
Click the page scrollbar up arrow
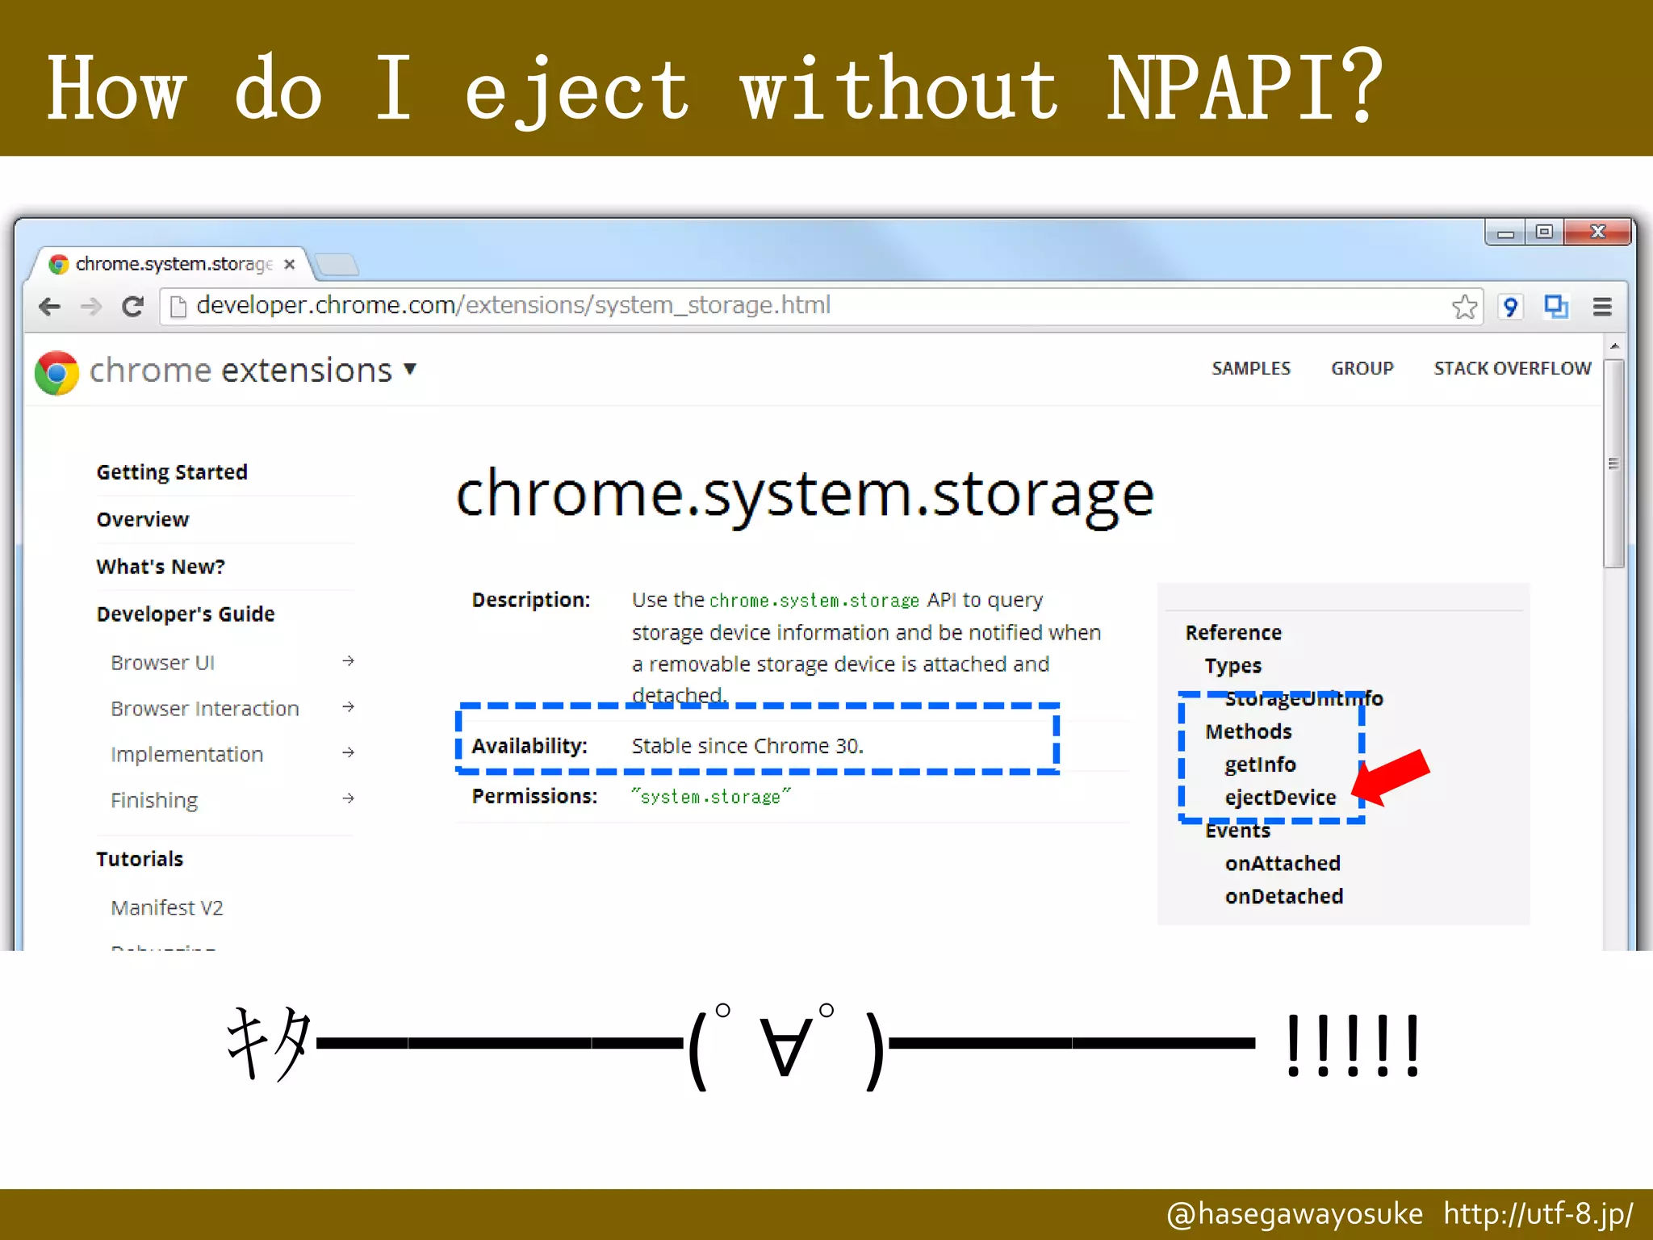coord(1614,346)
